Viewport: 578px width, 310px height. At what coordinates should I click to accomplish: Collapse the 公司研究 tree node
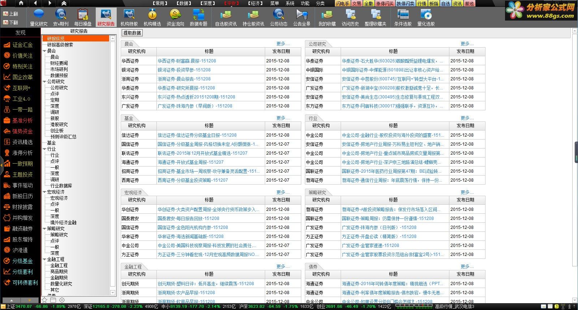(x=44, y=82)
